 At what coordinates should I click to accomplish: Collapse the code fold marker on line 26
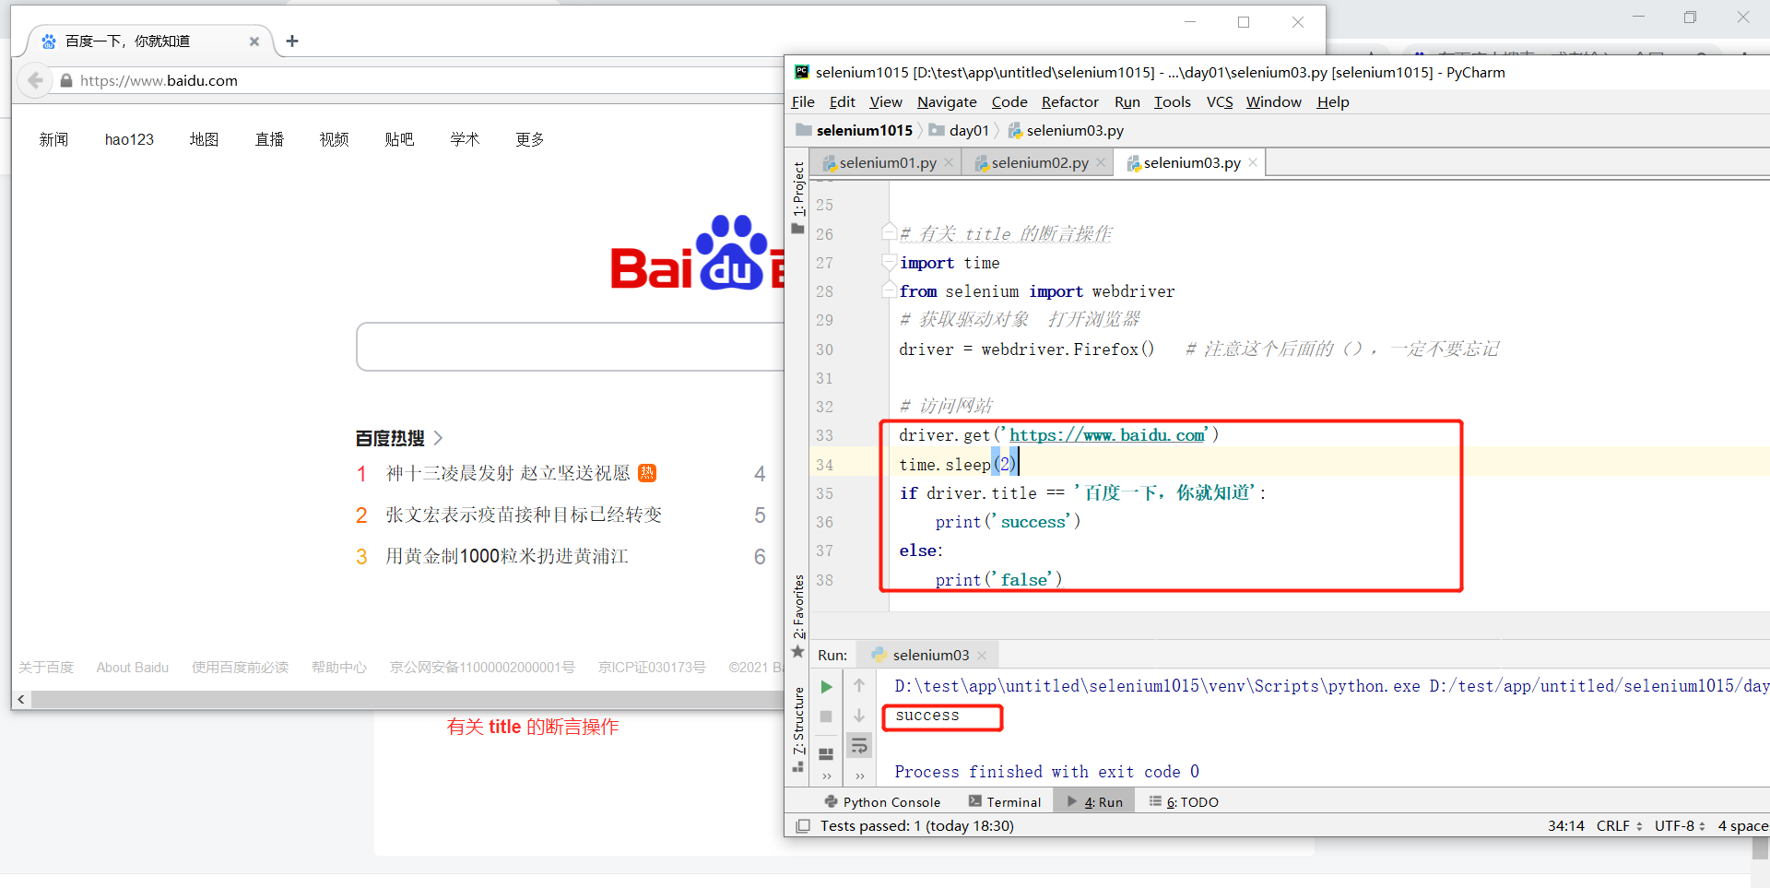point(889,231)
